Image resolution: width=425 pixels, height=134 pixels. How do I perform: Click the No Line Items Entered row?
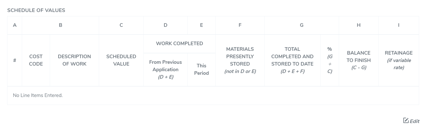tap(38, 95)
